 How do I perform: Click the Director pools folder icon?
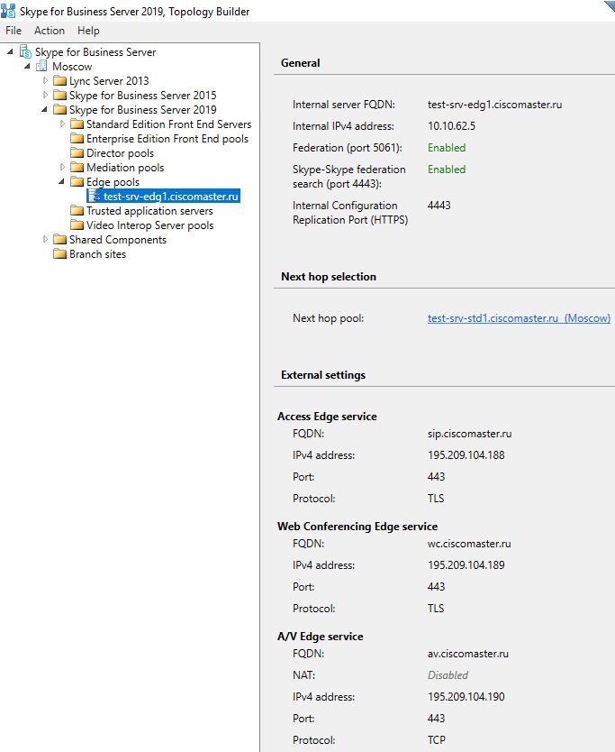pyautogui.click(x=77, y=153)
